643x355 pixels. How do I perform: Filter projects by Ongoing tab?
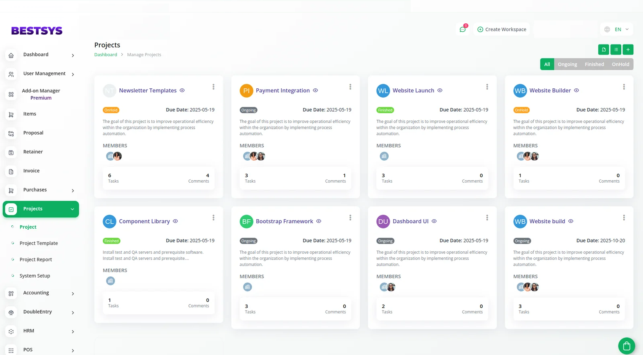567,64
